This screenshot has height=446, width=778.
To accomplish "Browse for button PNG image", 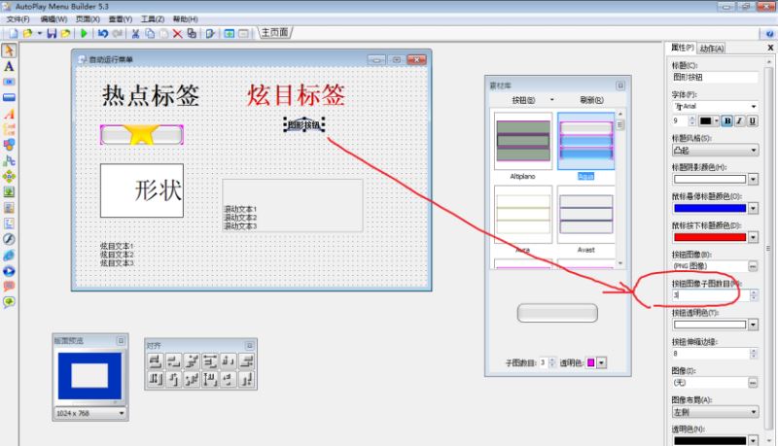I will (x=753, y=266).
